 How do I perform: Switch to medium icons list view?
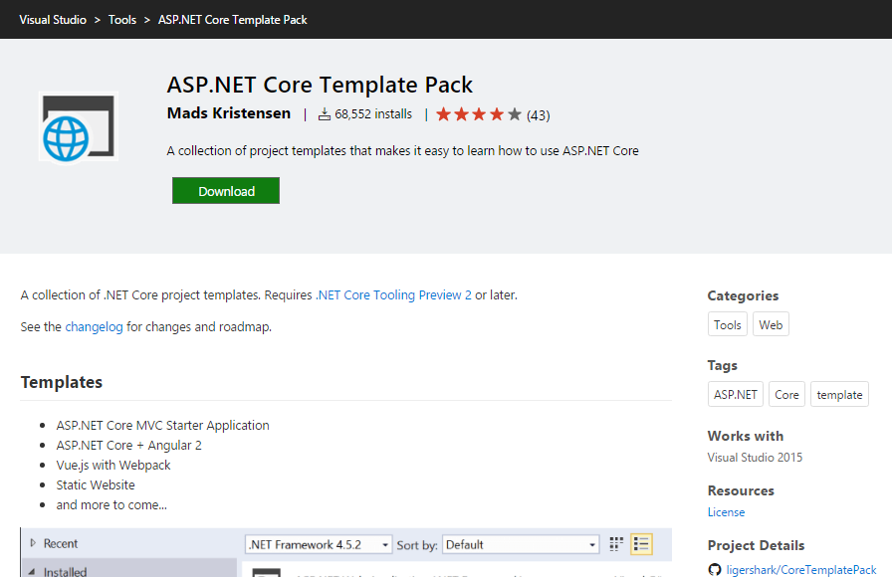641,544
